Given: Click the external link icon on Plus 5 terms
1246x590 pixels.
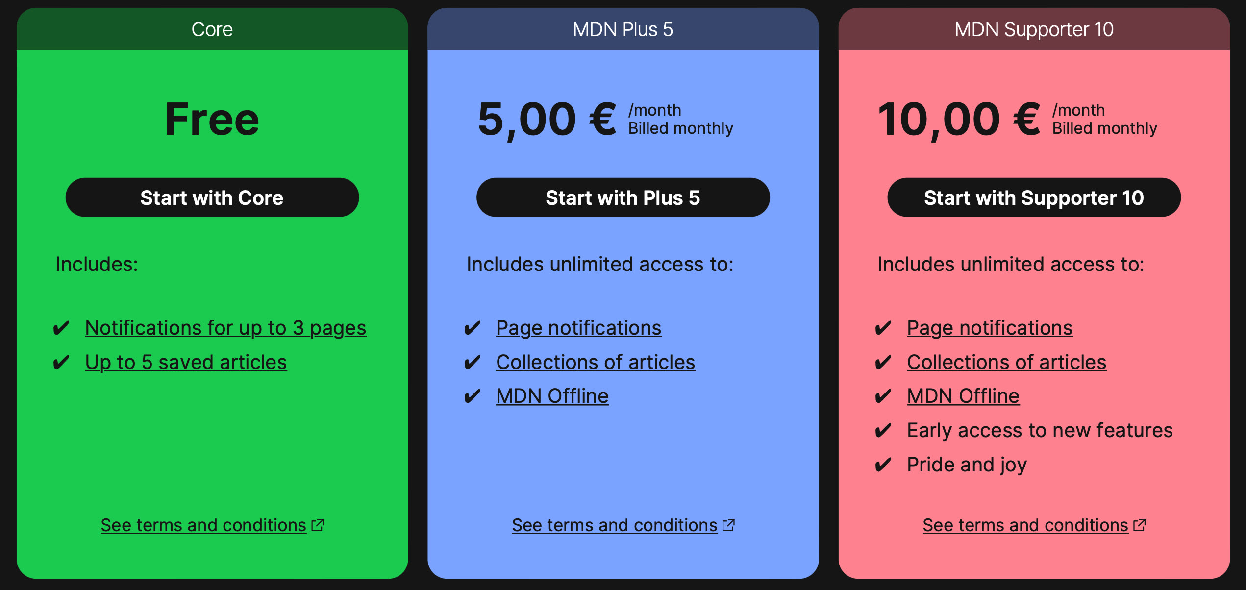Looking at the screenshot, I should click(729, 524).
